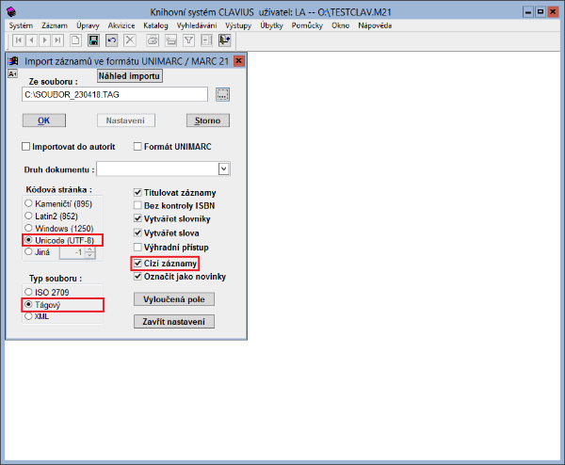Open the Katalog menu

click(155, 25)
